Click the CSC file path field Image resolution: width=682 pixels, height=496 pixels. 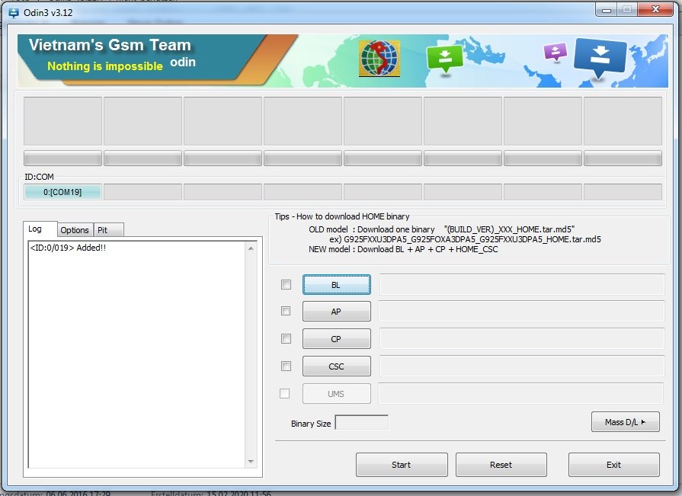(522, 366)
